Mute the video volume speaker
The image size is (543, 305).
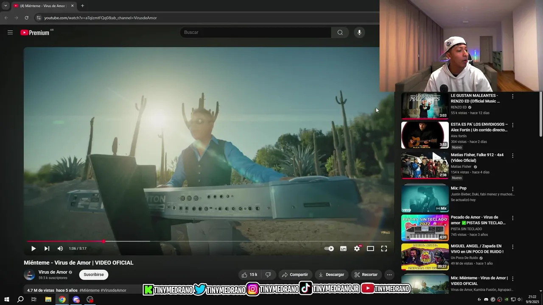pos(60,249)
